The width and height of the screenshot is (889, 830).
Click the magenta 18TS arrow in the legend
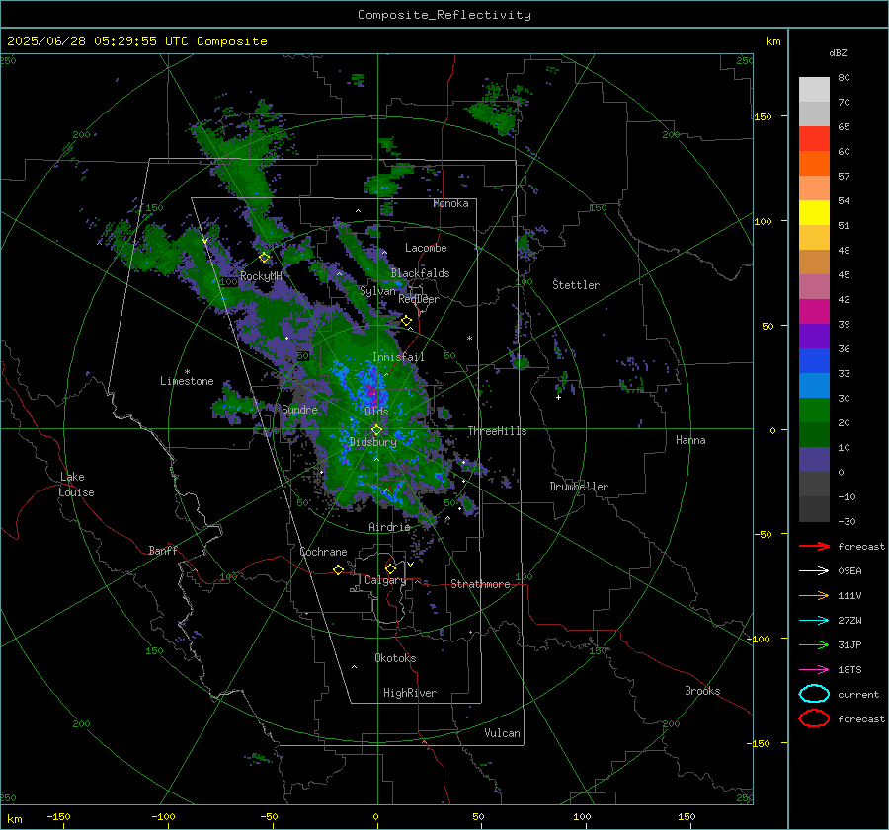tap(814, 670)
